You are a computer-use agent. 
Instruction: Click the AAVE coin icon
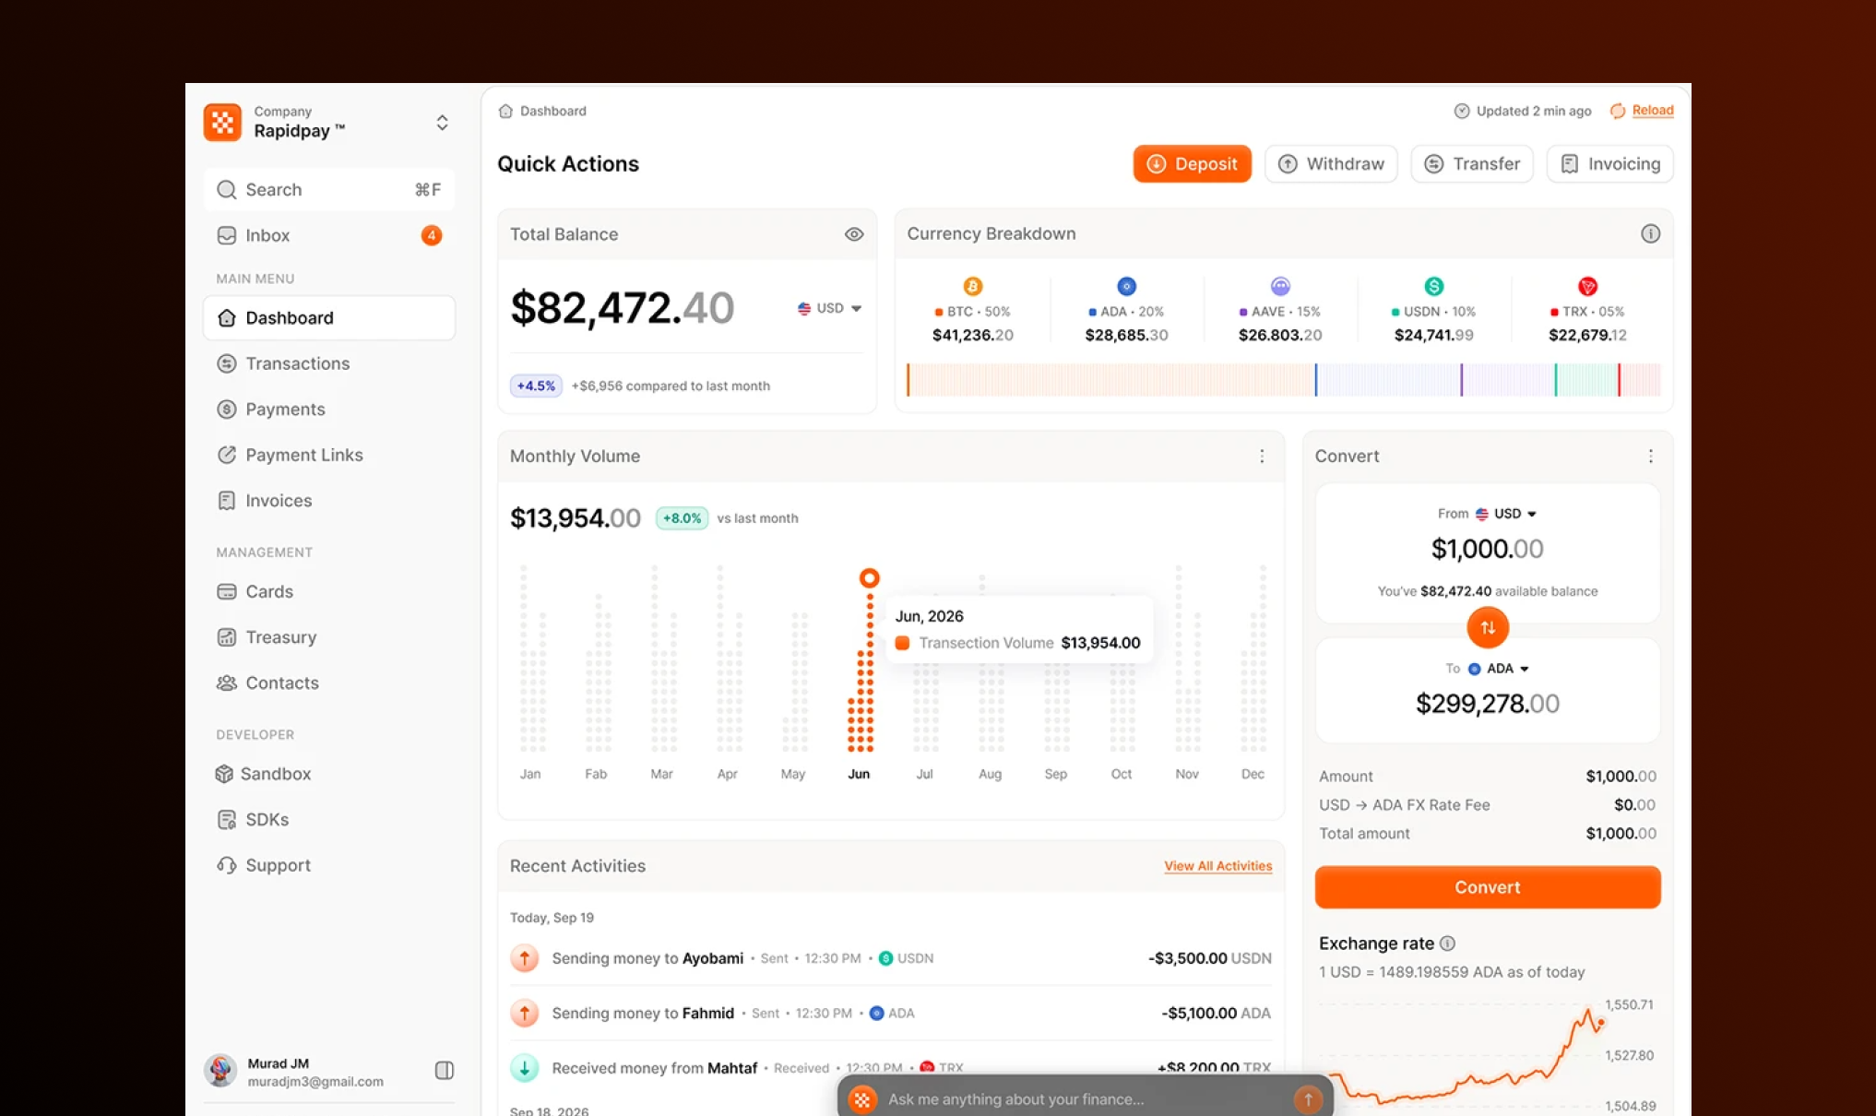click(x=1280, y=286)
